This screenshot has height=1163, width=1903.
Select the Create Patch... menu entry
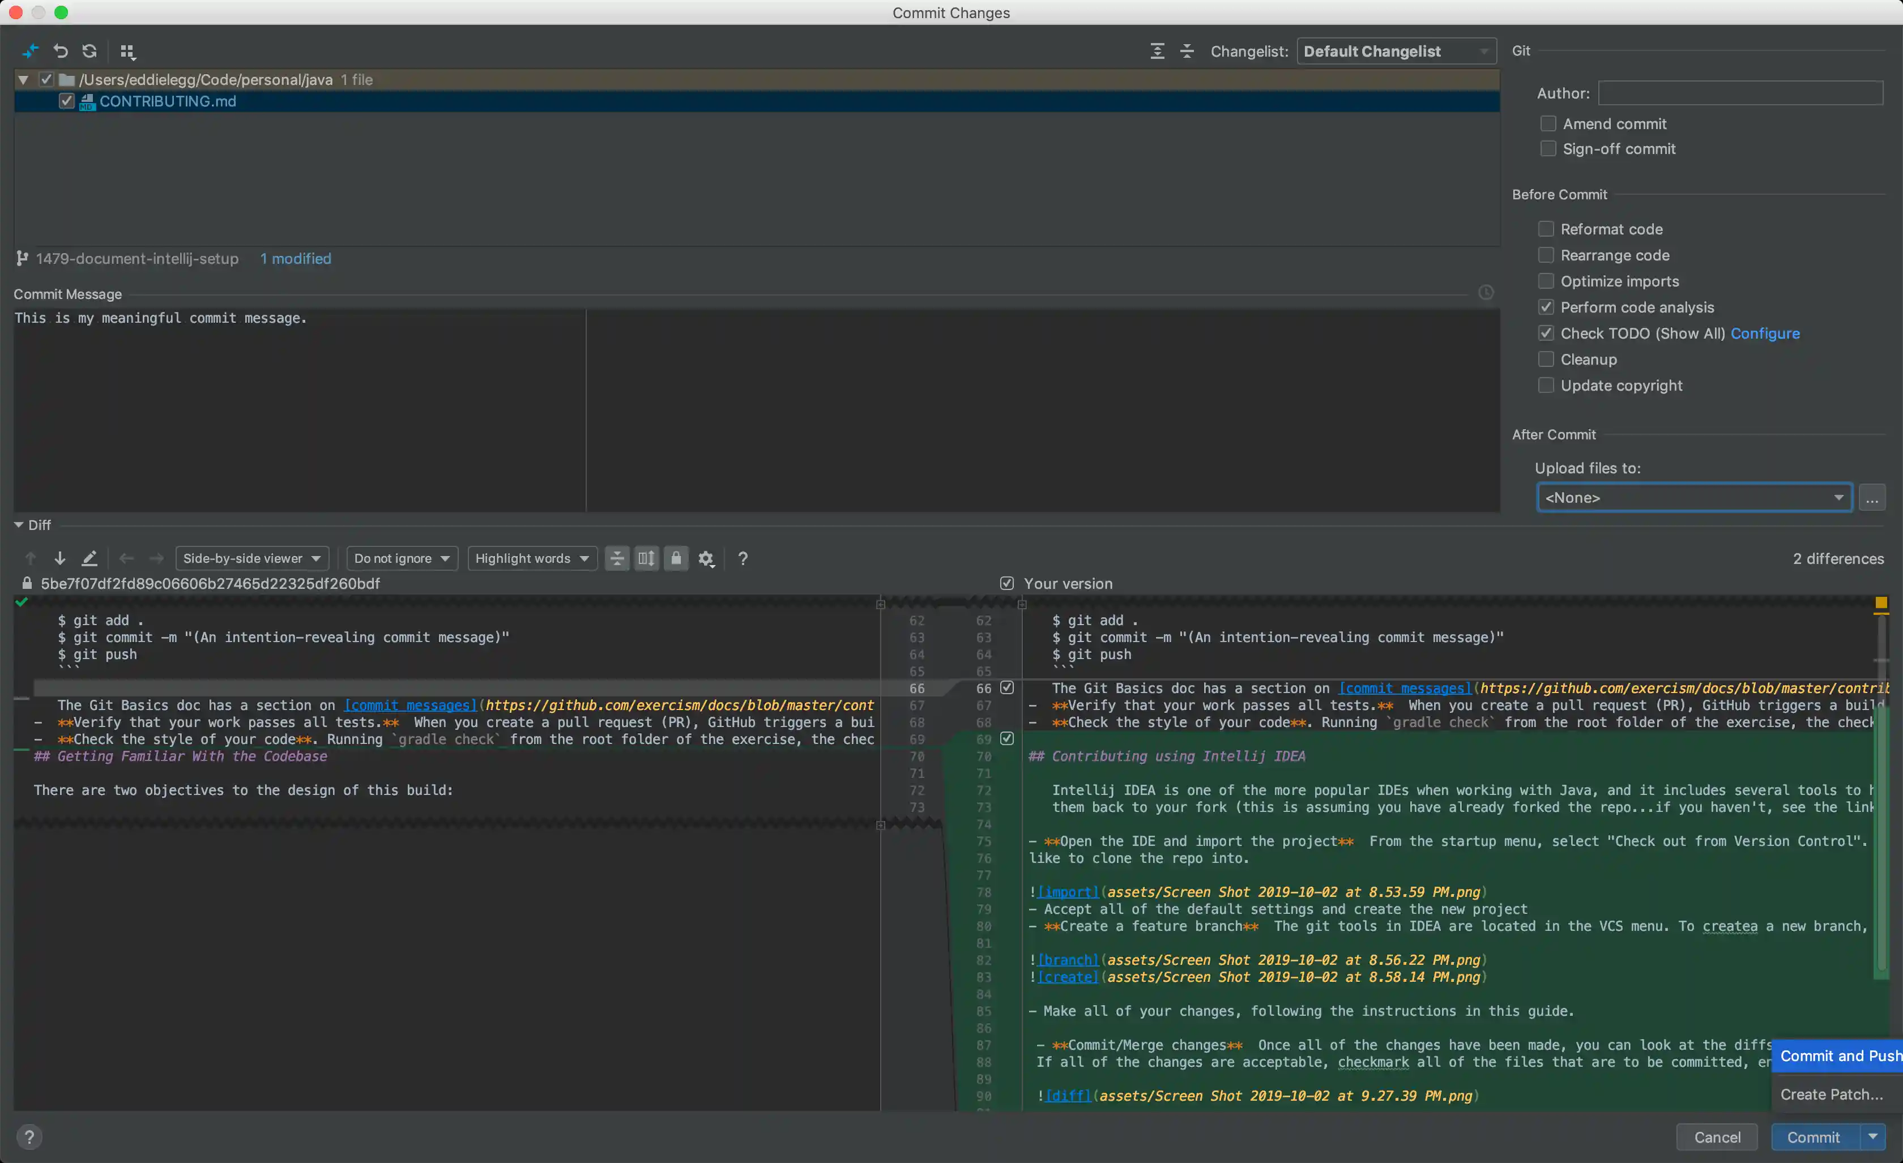[x=1831, y=1094]
